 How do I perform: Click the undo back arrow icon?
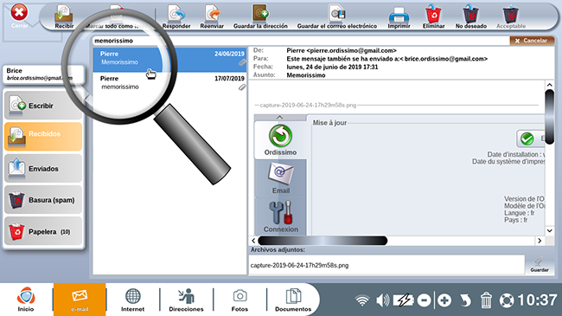[465, 300]
